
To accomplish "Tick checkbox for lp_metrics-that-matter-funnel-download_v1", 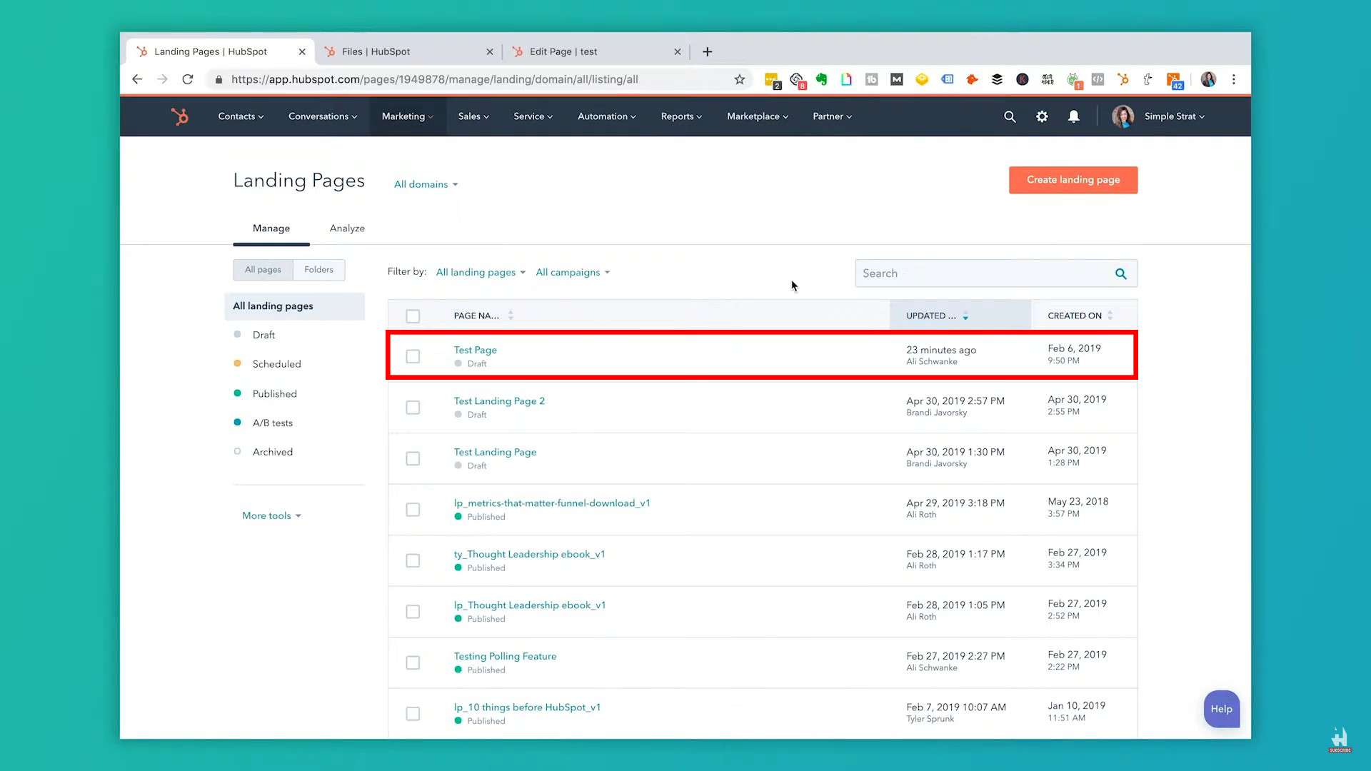I will [x=413, y=510].
